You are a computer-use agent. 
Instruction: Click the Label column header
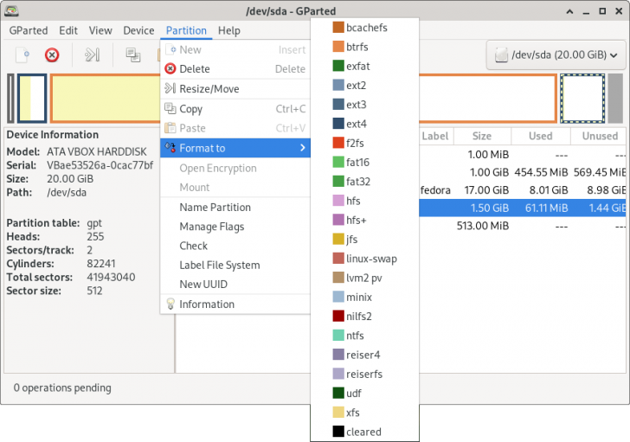click(x=436, y=136)
